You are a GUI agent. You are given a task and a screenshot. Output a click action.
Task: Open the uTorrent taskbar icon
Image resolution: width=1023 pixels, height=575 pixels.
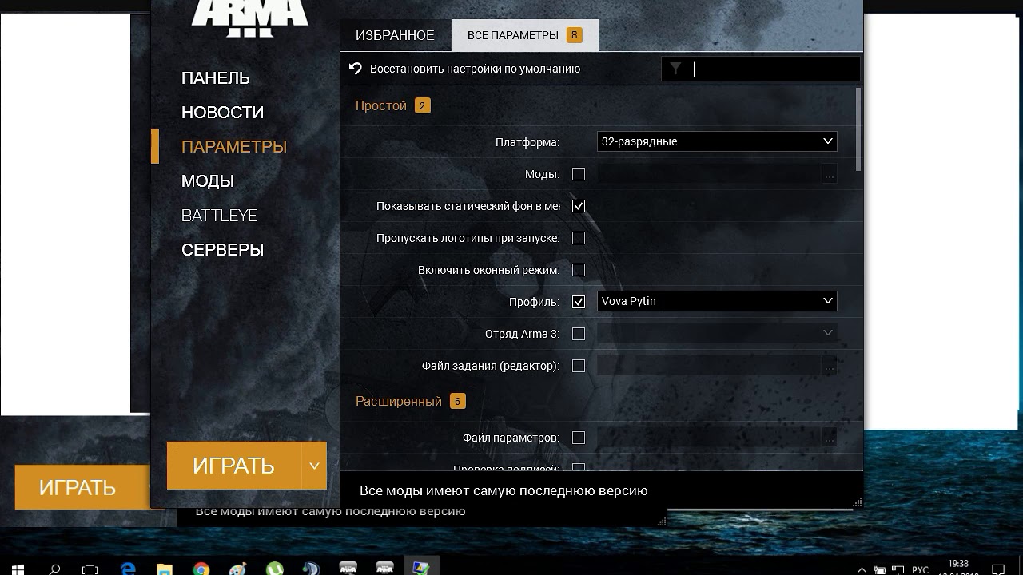274,569
